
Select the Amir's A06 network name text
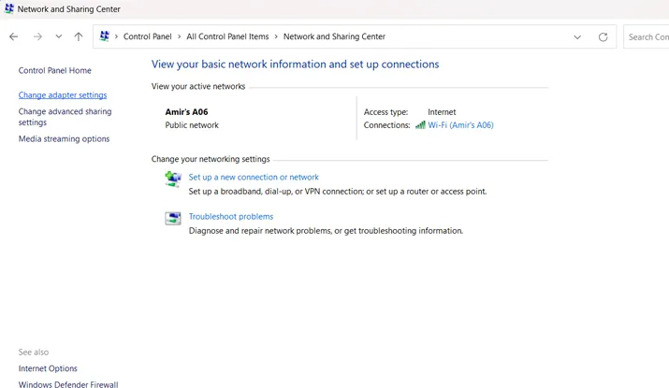point(186,111)
